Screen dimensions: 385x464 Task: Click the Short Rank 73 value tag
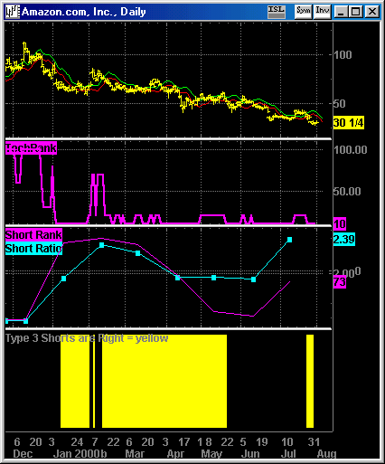(x=340, y=282)
